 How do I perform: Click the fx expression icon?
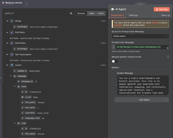pos(114,47)
